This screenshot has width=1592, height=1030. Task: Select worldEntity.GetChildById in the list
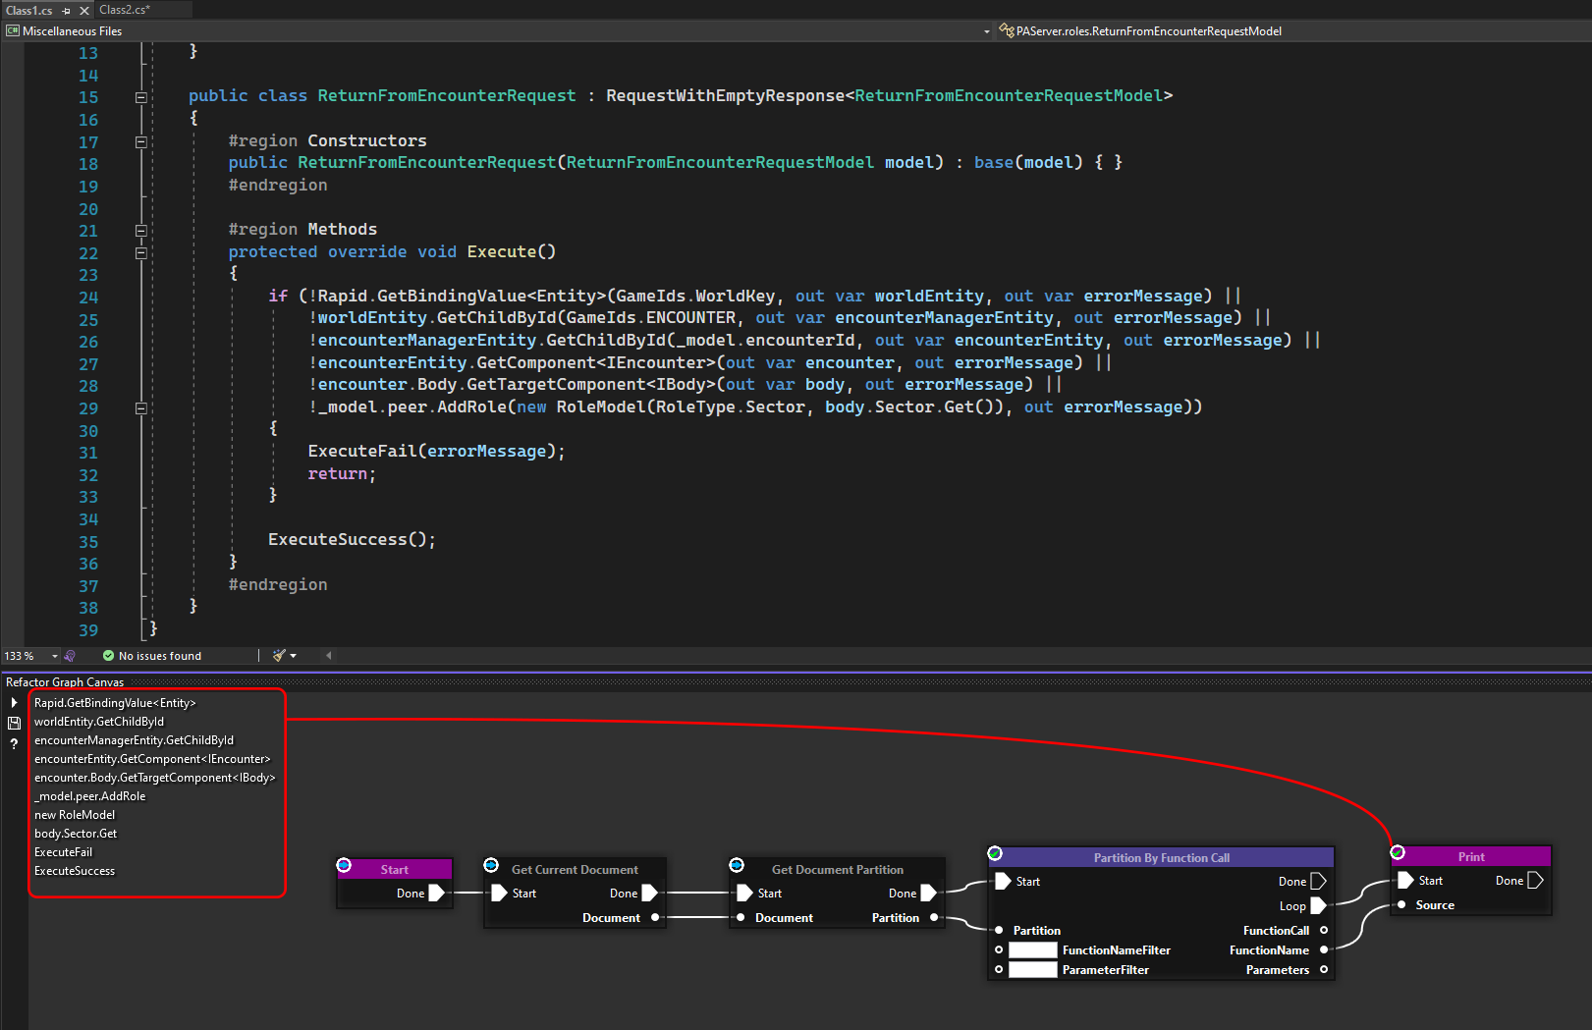(x=99, y=722)
